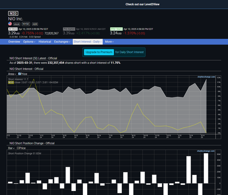Click NIO Short Interest - Official heading
Viewport: 228px width, 195px height.
[x=26, y=69]
